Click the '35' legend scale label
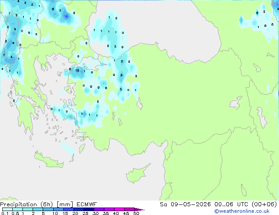279x215 pixels. [x=106, y=213]
